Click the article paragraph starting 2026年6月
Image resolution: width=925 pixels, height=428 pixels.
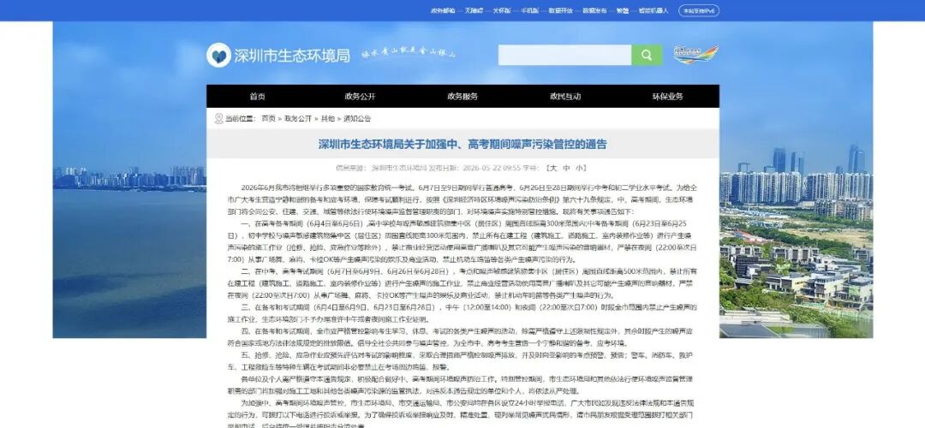462,199
